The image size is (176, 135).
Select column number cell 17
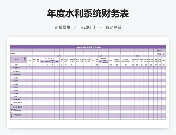pos(100,65)
